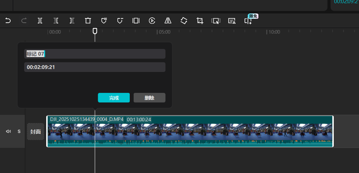Click the Trim right of playhead icon

(72, 21)
